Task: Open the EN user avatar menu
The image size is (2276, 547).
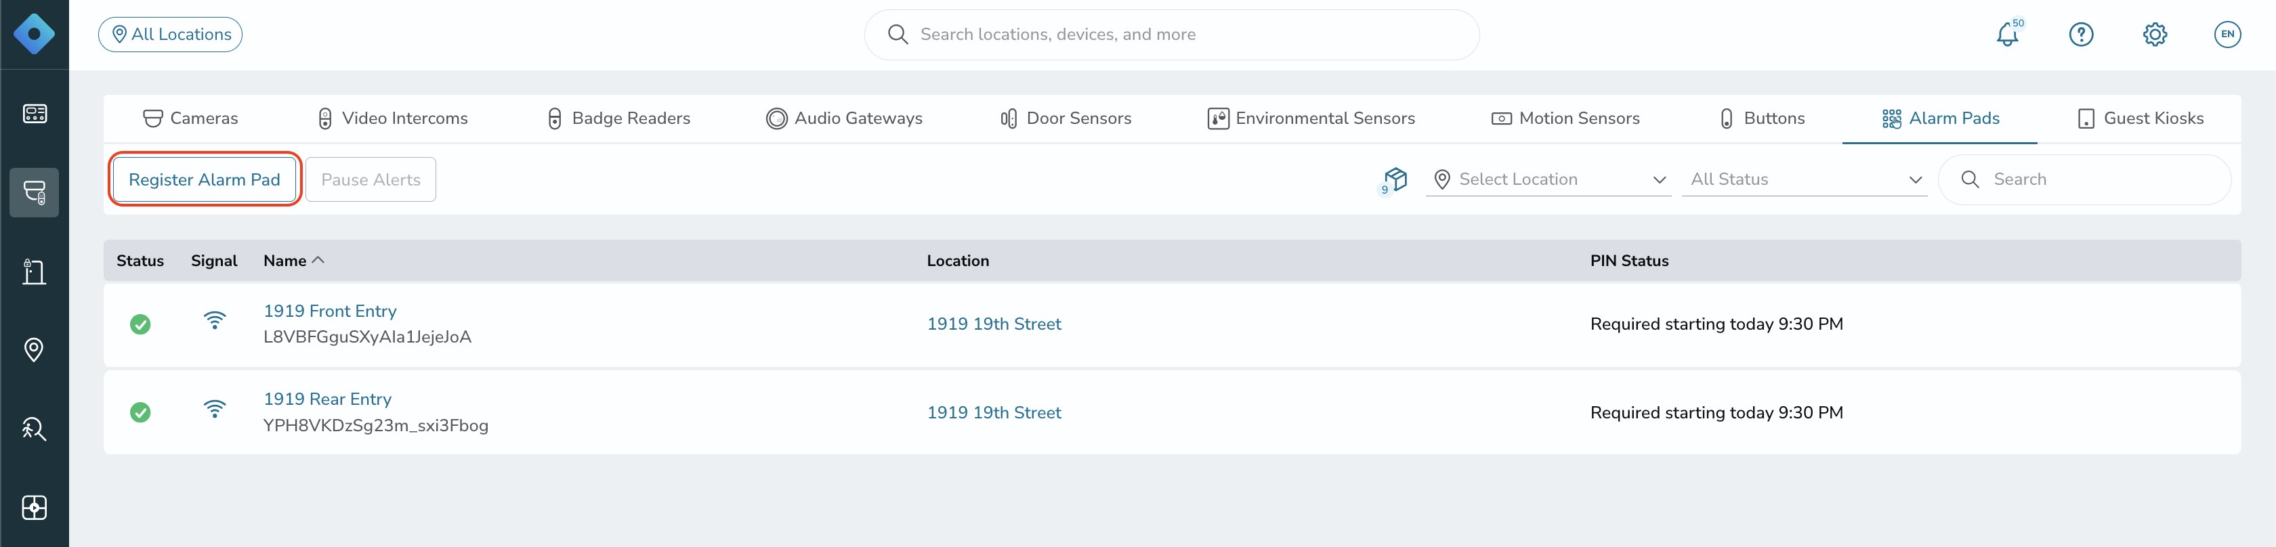Action: click(x=2227, y=35)
